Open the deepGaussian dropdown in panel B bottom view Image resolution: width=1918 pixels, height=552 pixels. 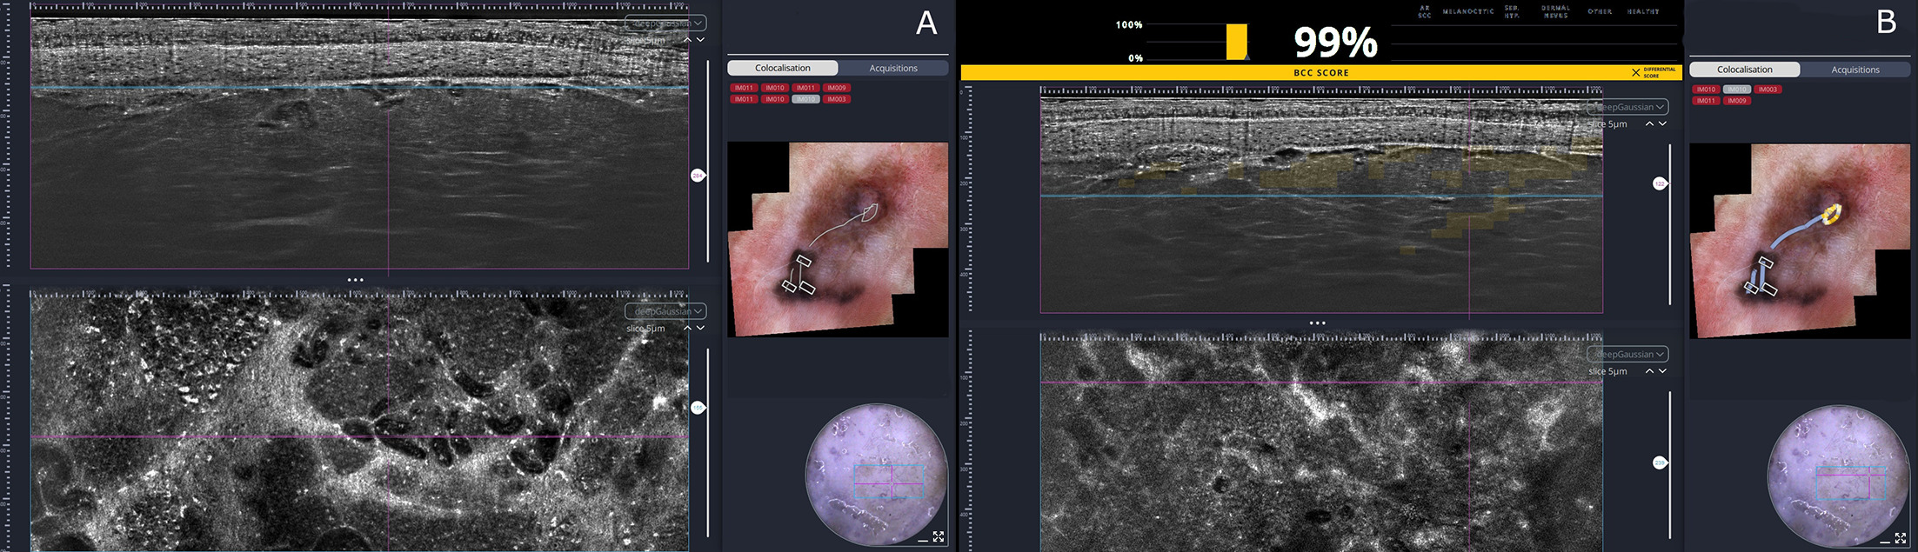tap(1627, 355)
